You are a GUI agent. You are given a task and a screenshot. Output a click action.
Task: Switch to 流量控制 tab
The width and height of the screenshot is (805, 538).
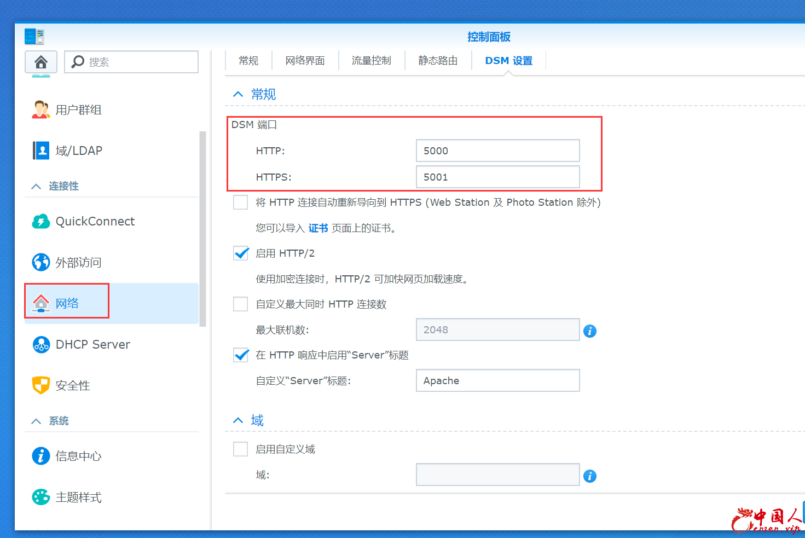(371, 61)
